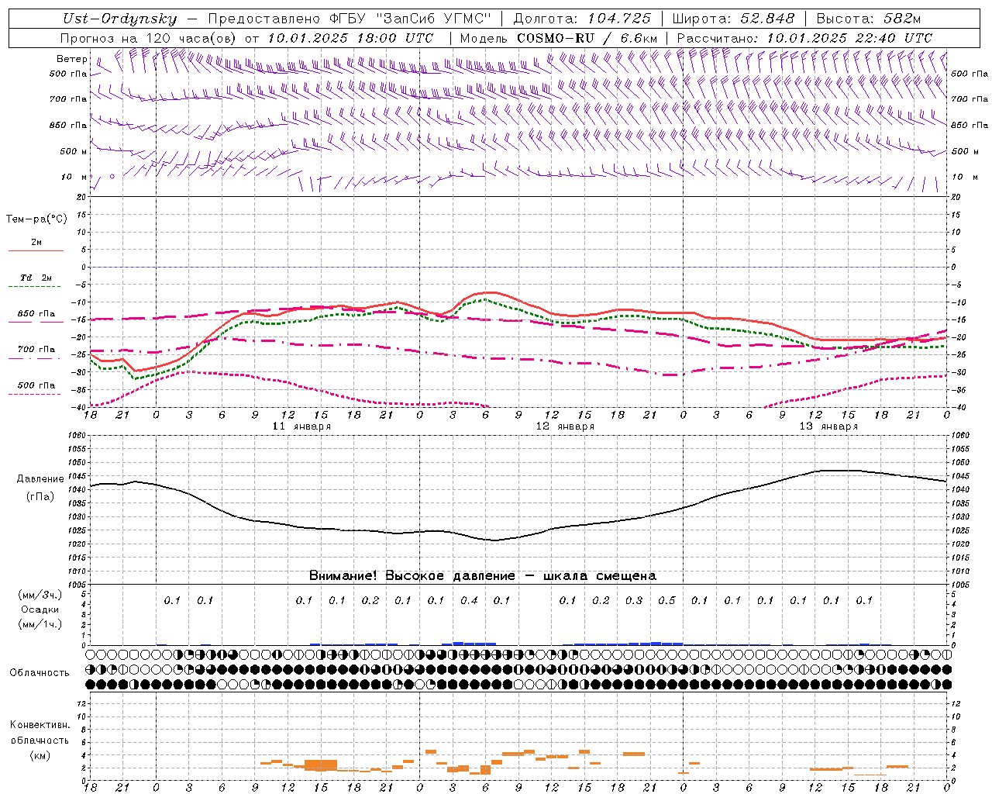Click the 0.3 precipitation value
The width and height of the screenshot is (992, 794).
(x=634, y=600)
